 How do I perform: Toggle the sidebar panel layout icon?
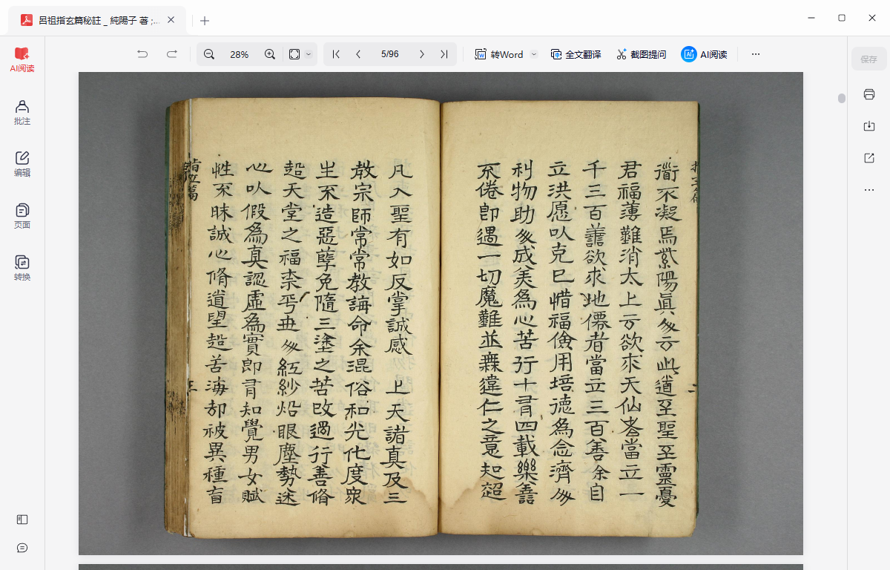[x=22, y=520]
